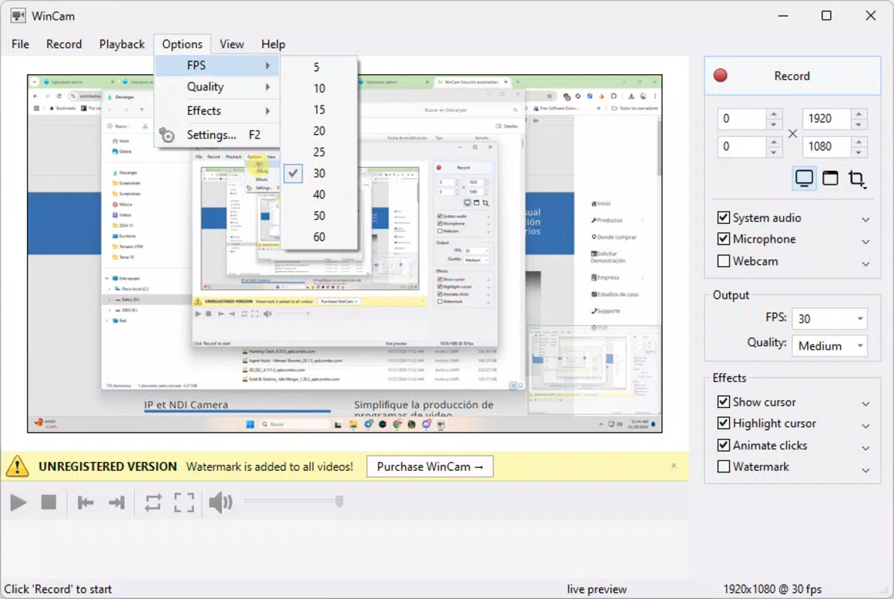Click the volume slider handle
Image resolution: width=894 pixels, height=599 pixels.
[x=339, y=502]
